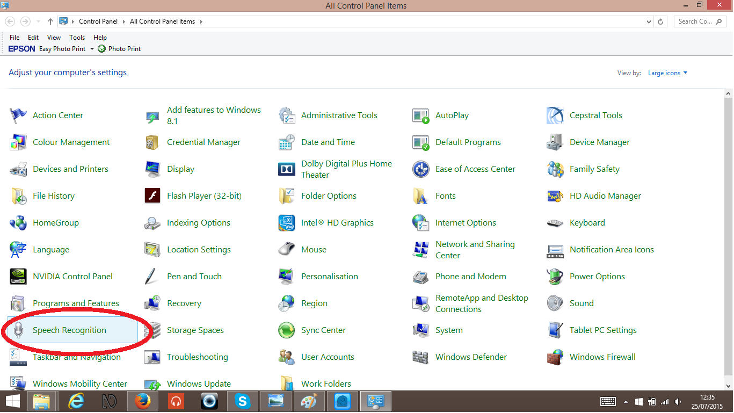This screenshot has height=413, width=734.
Task: Open the address bar history dropdown
Action: (649, 21)
